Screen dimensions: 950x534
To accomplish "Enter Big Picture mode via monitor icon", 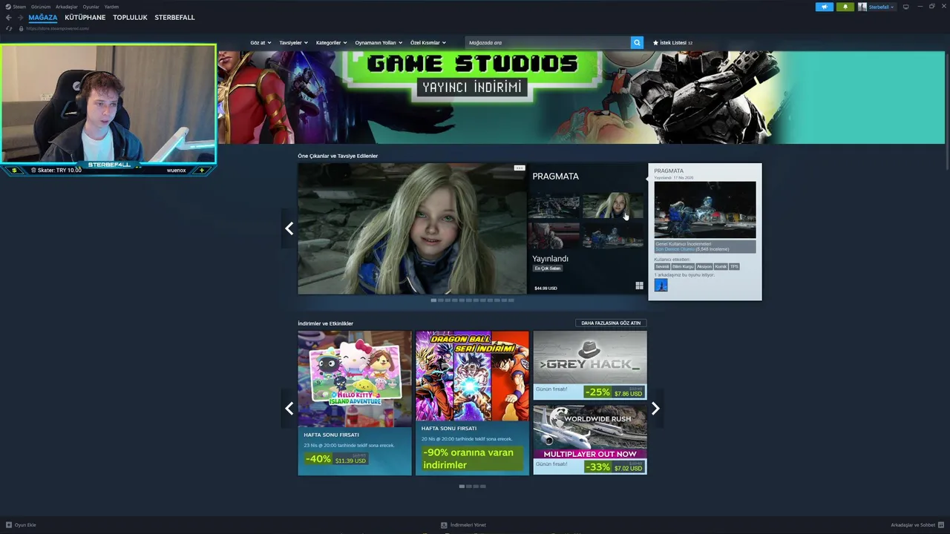I will tap(905, 7).
